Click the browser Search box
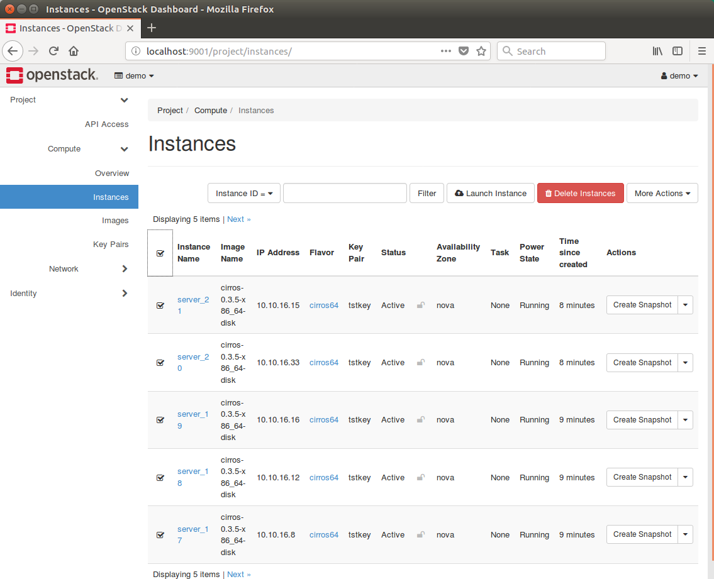This screenshot has width=714, height=579. (x=551, y=51)
